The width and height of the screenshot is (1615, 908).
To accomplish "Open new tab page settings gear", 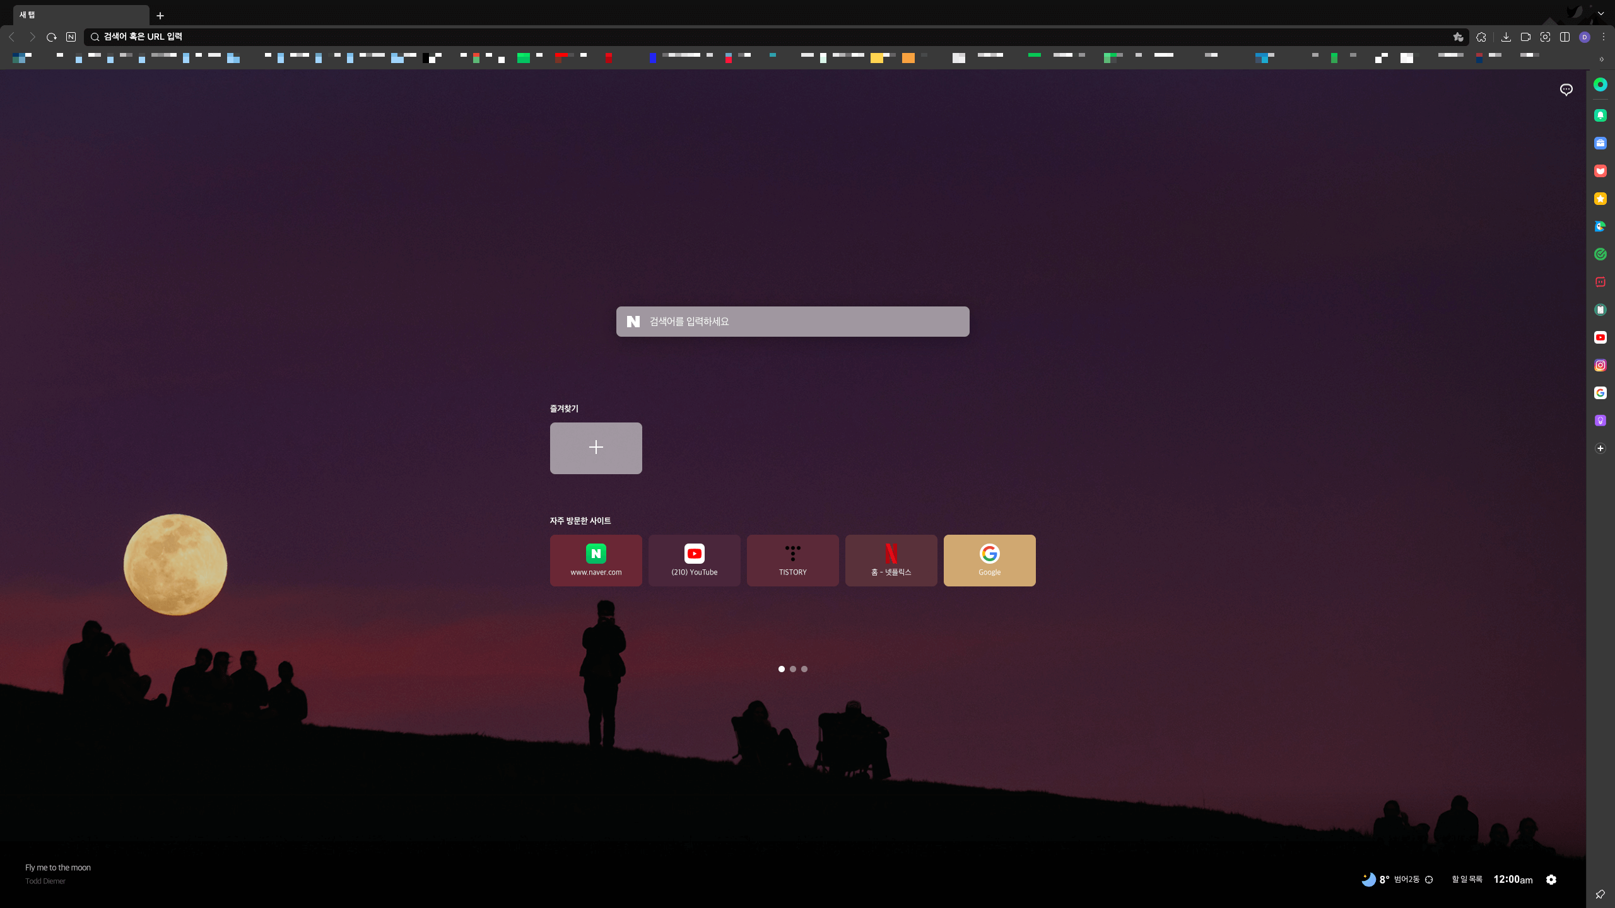I will click(1551, 880).
